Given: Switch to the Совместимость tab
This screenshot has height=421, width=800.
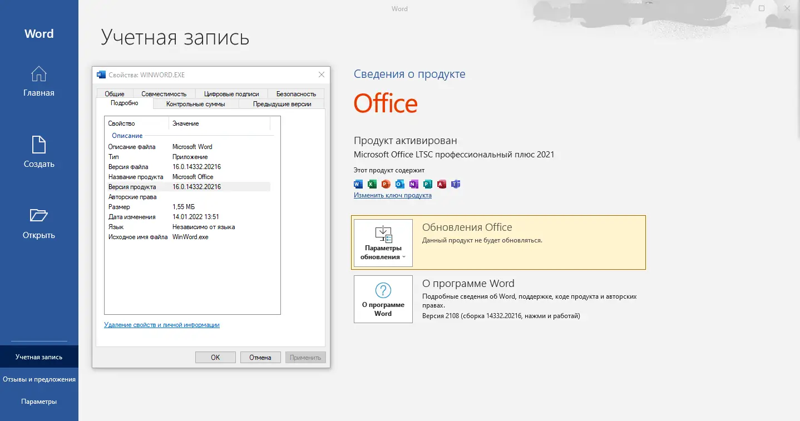Looking at the screenshot, I should coord(164,94).
